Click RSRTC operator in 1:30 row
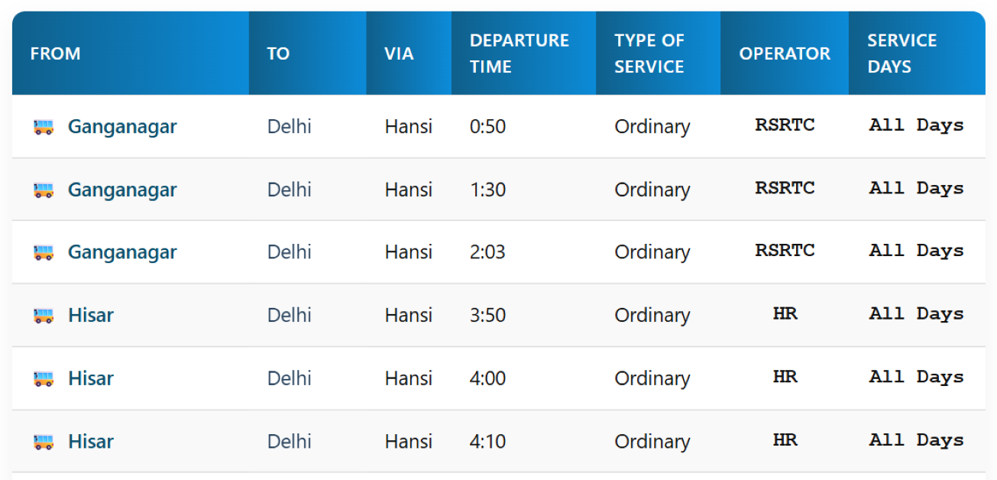997x480 pixels. pos(785,189)
